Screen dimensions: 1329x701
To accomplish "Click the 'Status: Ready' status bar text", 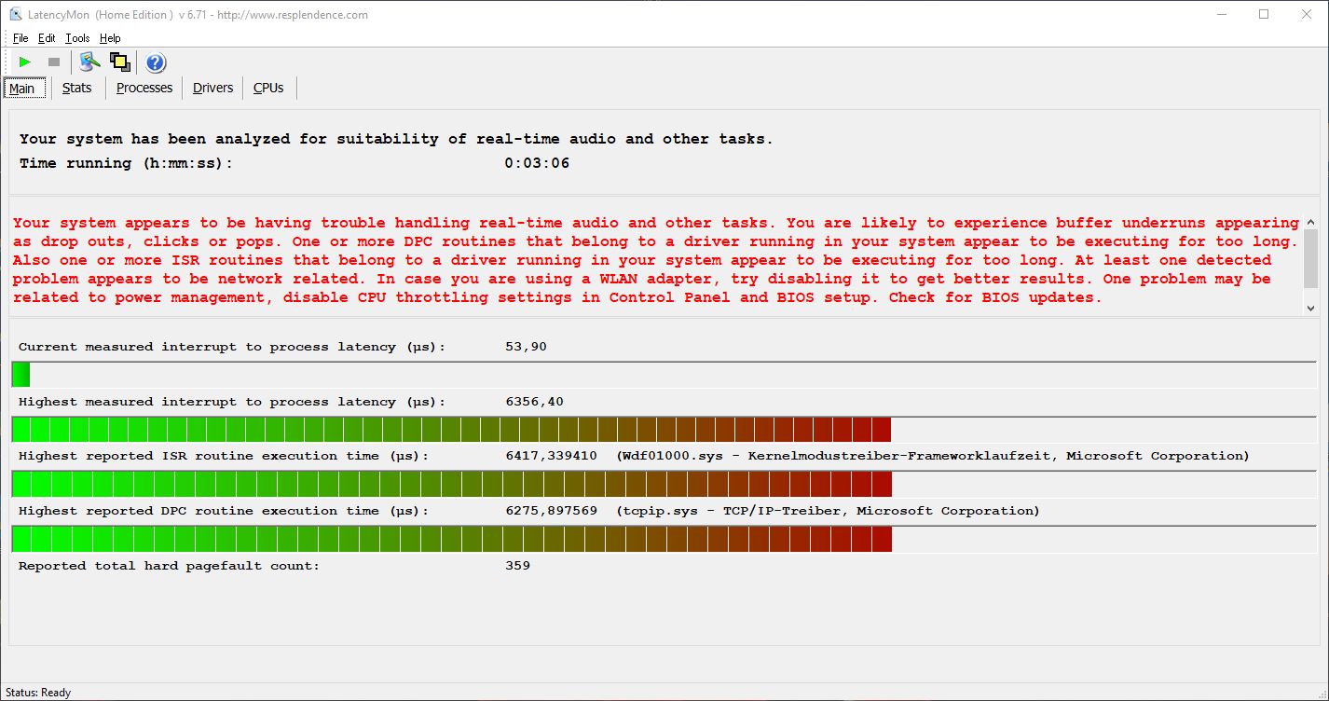I will [38, 693].
